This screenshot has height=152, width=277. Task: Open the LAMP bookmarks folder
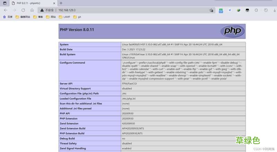pos(64,17)
